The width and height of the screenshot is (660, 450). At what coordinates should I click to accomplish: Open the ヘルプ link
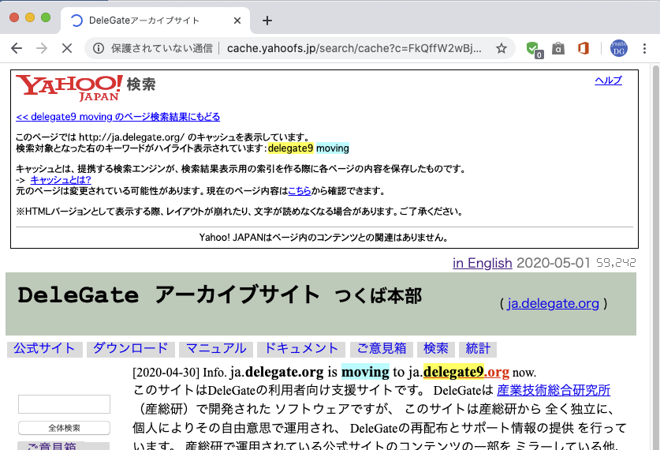607,81
